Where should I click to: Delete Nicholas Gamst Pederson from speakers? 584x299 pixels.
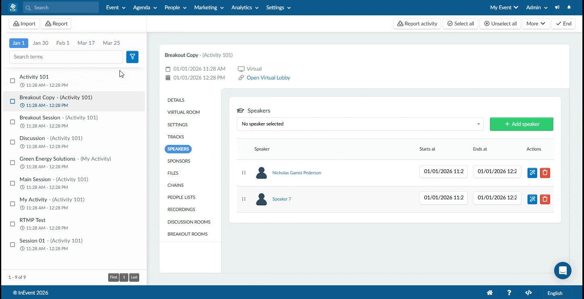pos(545,173)
